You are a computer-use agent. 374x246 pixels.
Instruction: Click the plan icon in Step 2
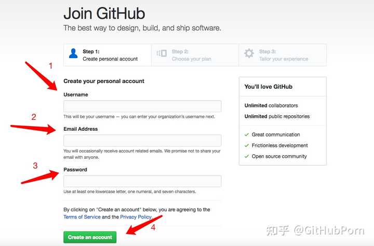162,53
